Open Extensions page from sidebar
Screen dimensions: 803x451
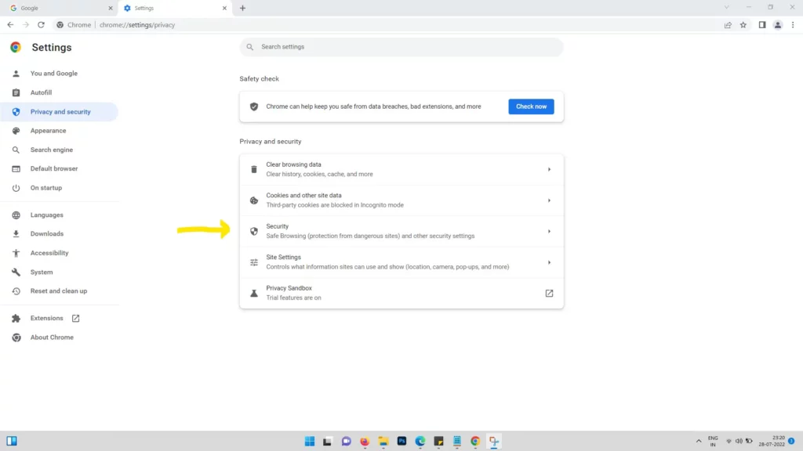pyautogui.click(x=46, y=318)
